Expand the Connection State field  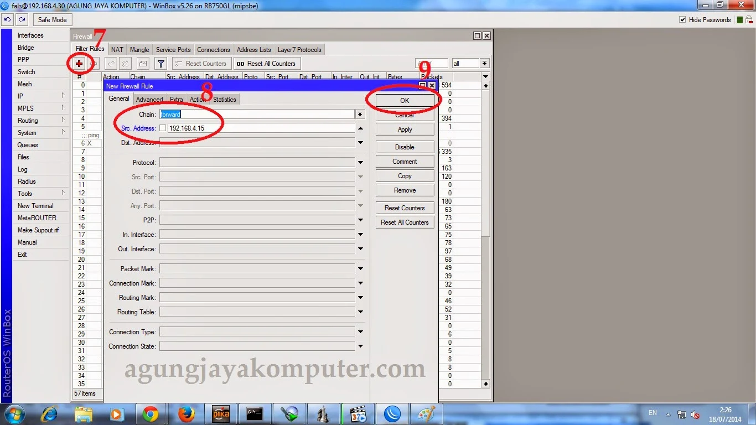point(360,346)
